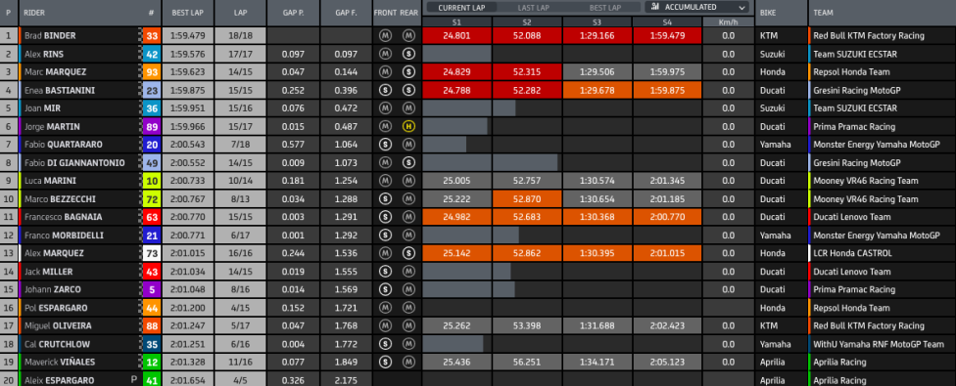
Task: Click Aleix Espargaro's P pit indicator
Action: point(133,380)
